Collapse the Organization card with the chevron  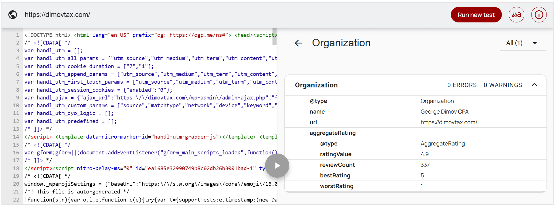(x=534, y=85)
